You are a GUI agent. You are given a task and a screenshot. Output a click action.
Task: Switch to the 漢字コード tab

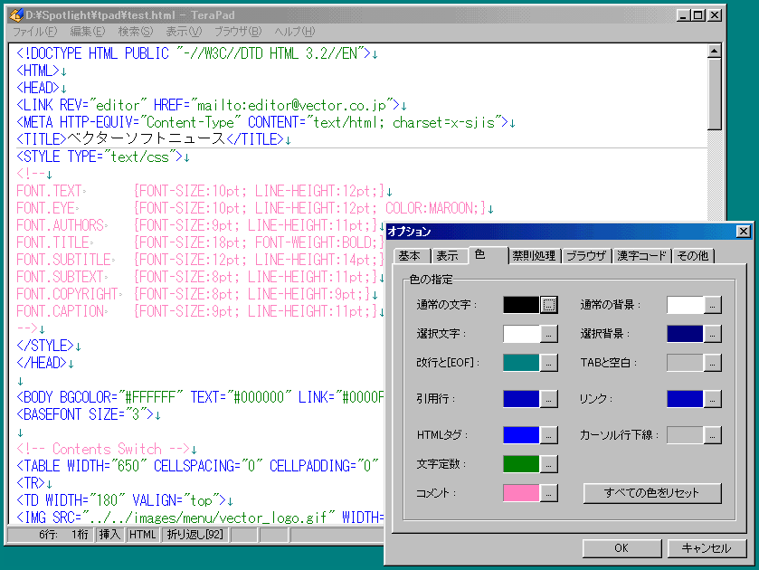pyautogui.click(x=642, y=256)
